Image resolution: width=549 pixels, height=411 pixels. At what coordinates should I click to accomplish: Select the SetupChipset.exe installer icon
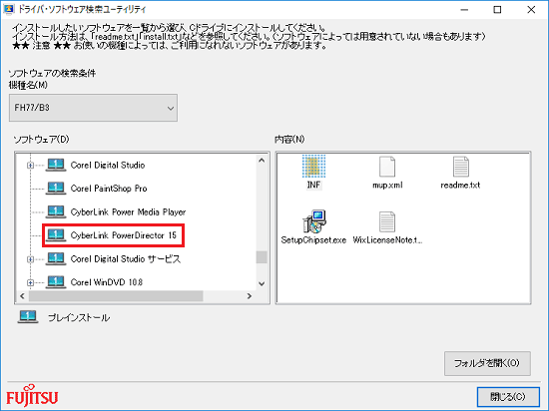click(314, 221)
